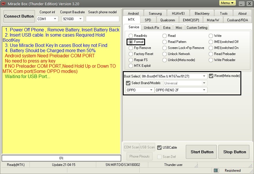Screen dimensions: 254x174
Task: Select the Unlock Network radio option
Action: coord(176,54)
